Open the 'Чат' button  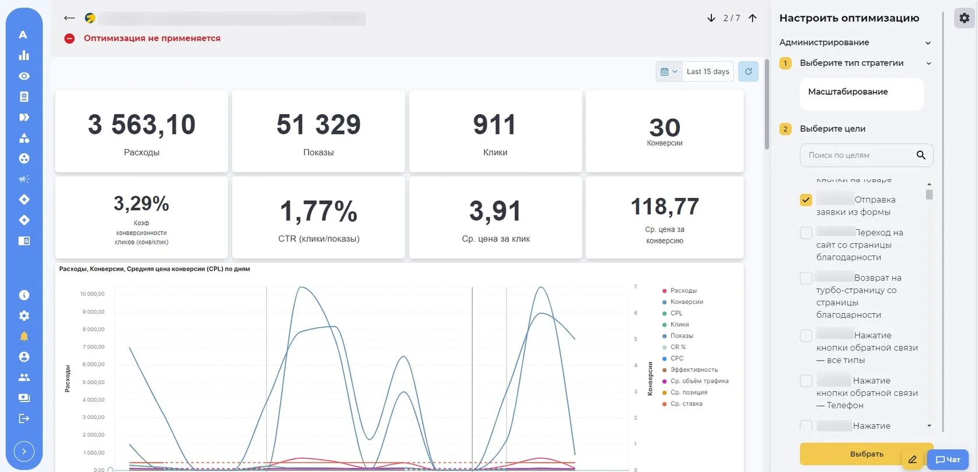948,460
